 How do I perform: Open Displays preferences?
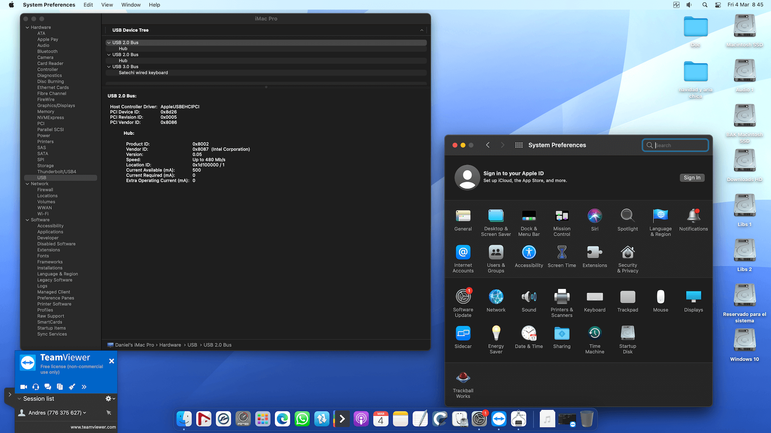(693, 301)
